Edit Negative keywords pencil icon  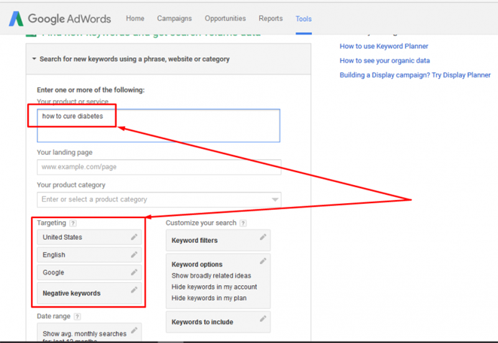point(134,290)
